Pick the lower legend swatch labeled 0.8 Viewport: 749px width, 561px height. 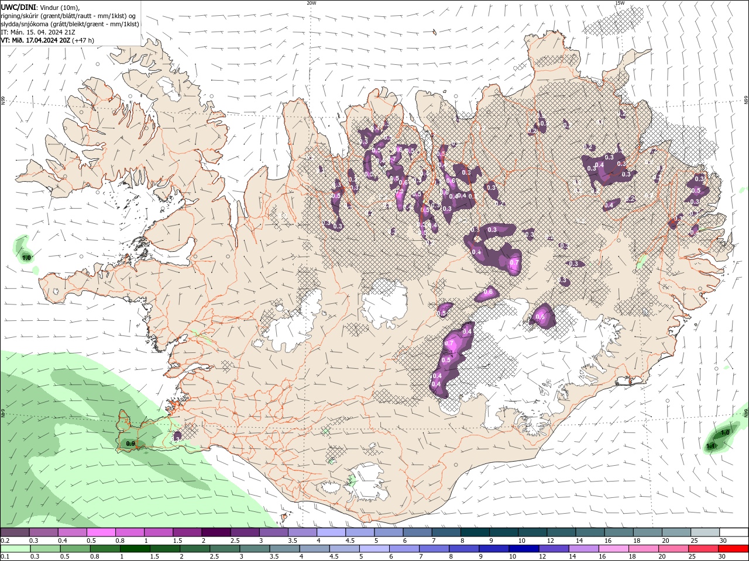click(x=105, y=549)
